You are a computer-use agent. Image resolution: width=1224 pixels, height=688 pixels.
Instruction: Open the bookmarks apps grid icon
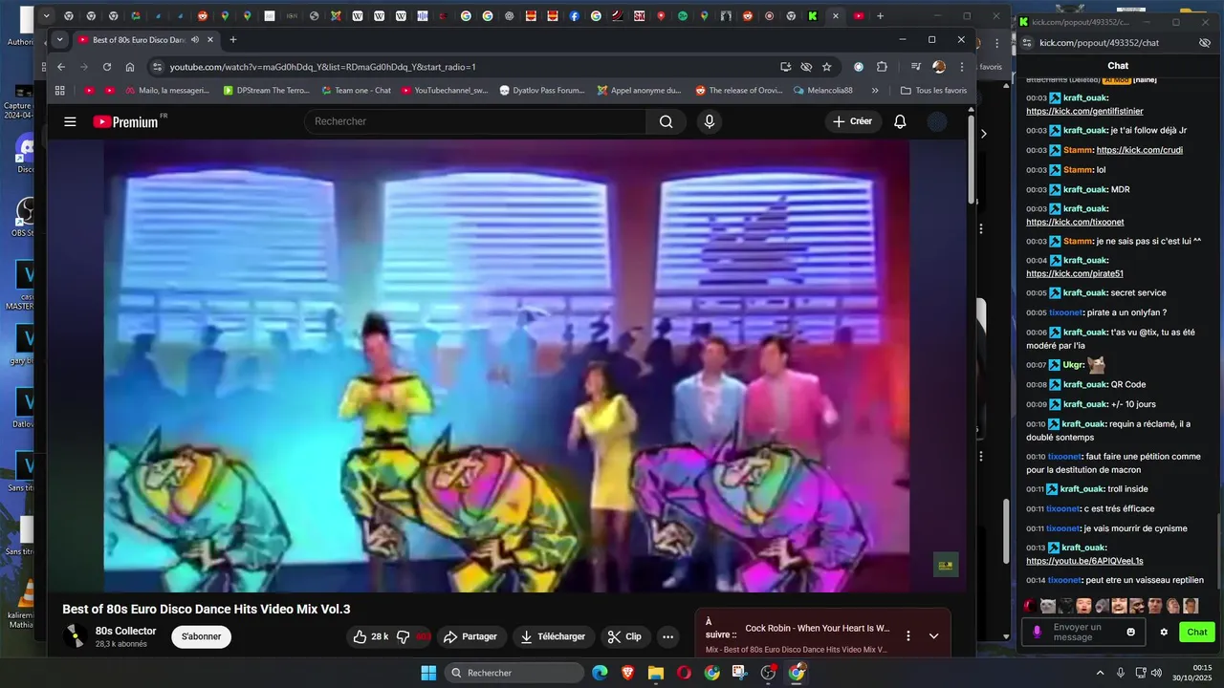point(60,91)
